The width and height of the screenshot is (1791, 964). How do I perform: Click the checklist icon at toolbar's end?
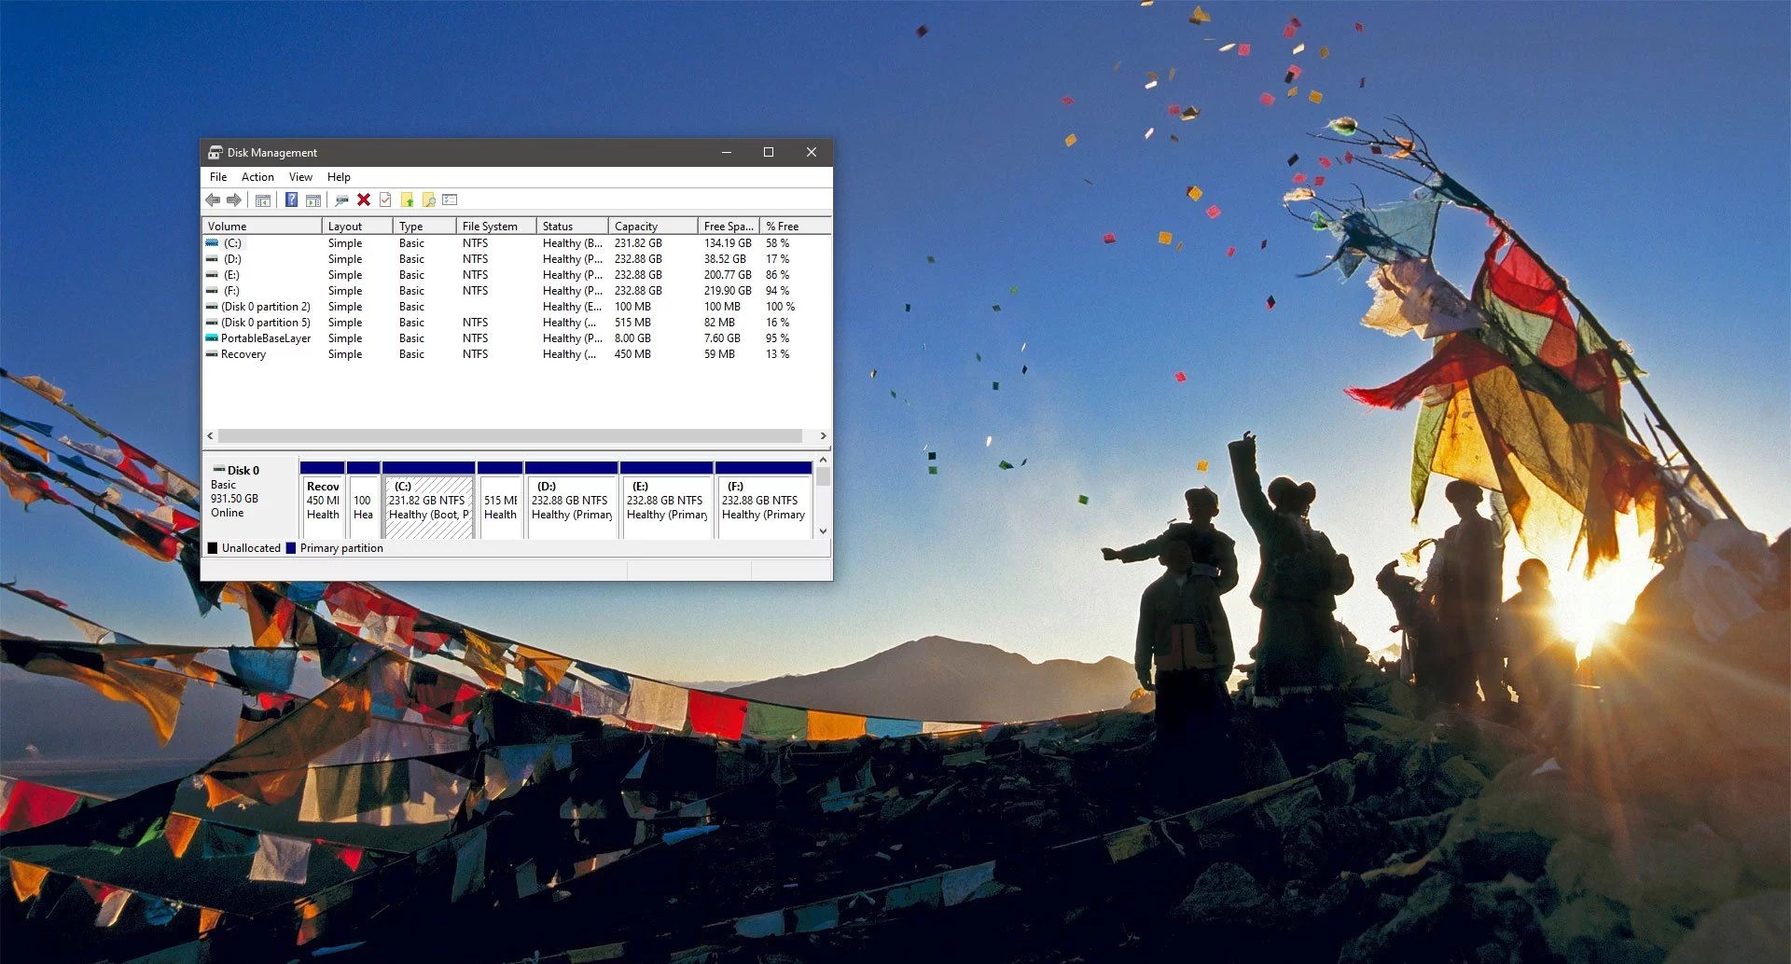point(451,200)
